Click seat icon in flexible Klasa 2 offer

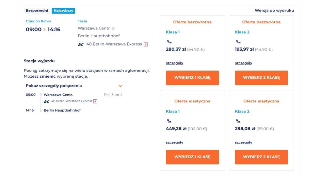238,121
